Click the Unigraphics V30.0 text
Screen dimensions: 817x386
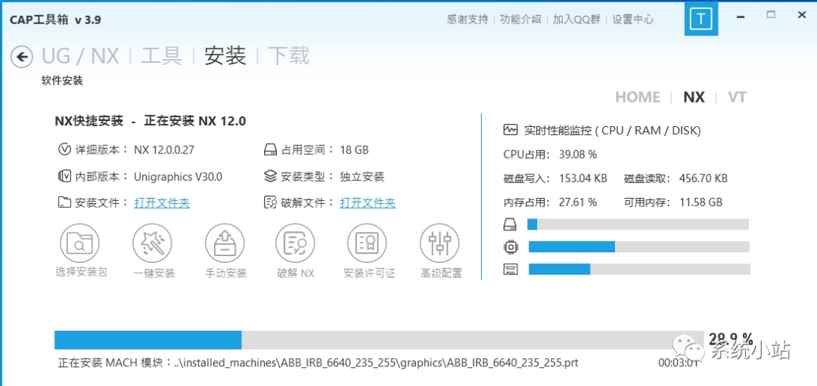(x=179, y=177)
